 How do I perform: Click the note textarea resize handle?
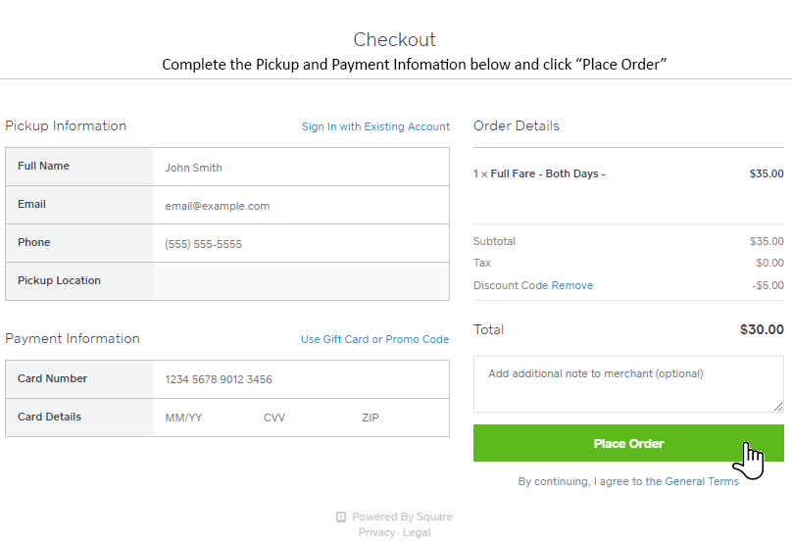pos(778,406)
